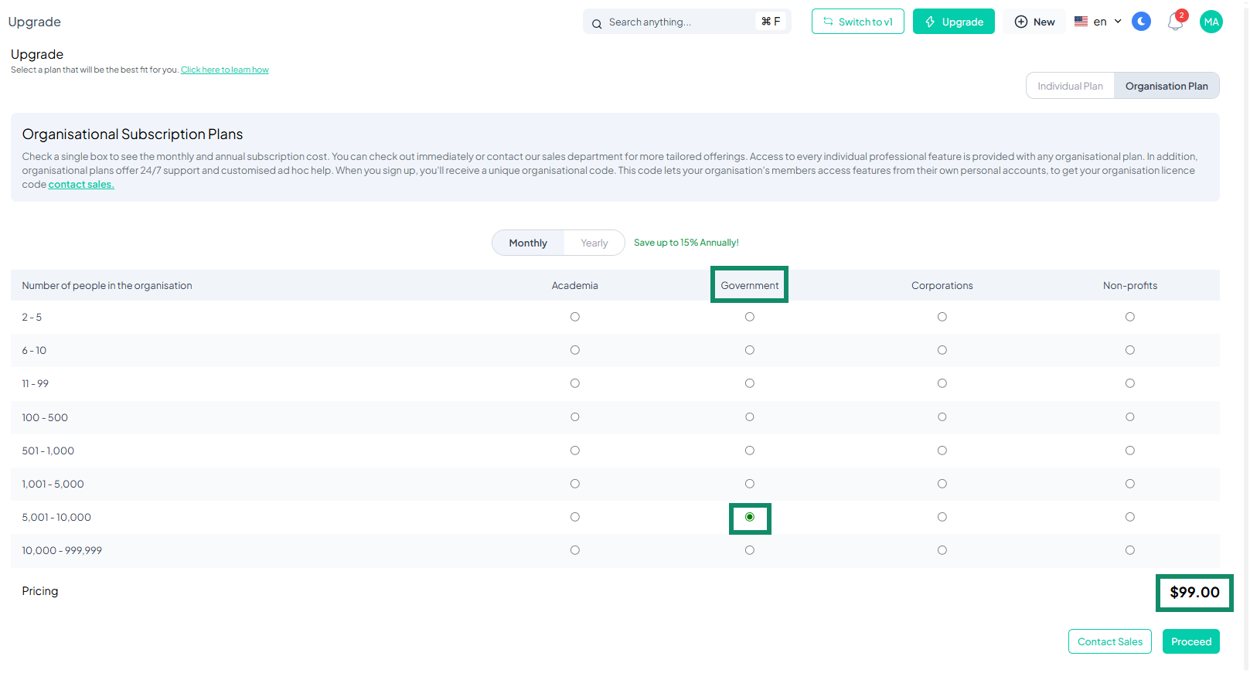
Task: Open the Click here to learn how link
Action: [x=225, y=70]
